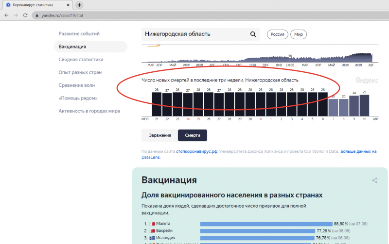
Task: Click the favicon on the browser tab
Action: 8,5
